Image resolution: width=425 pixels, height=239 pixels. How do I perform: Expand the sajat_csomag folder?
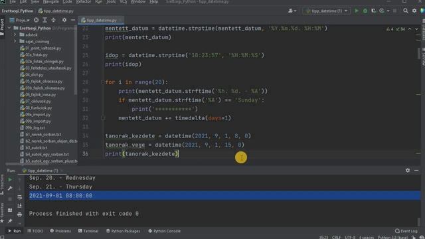click(15, 41)
